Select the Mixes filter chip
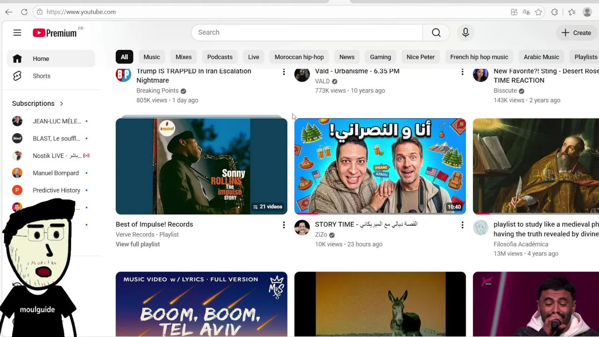599x337 pixels. click(x=183, y=57)
